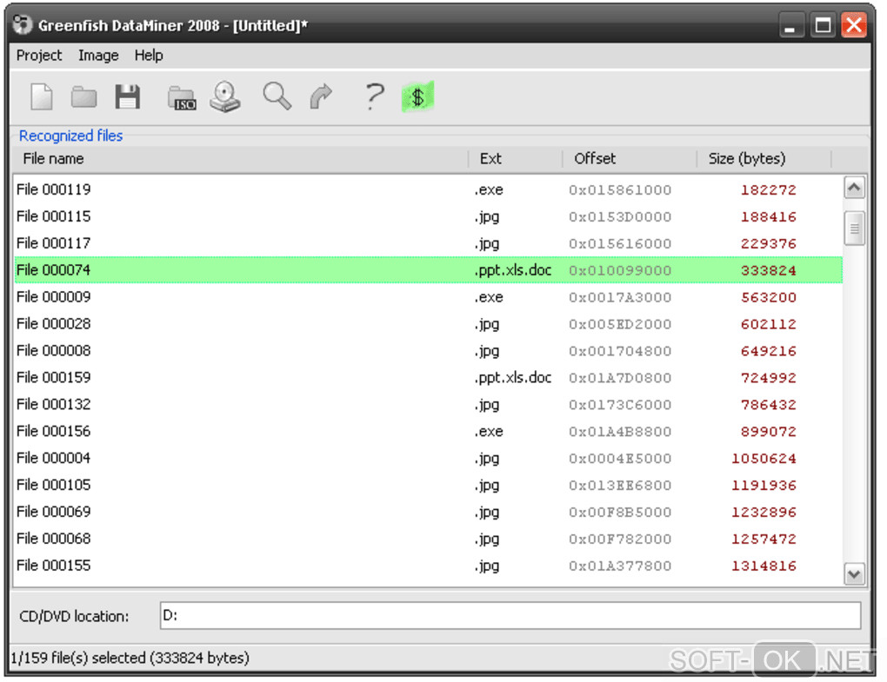Maximize the DataMiner window

pyautogui.click(x=823, y=25)
